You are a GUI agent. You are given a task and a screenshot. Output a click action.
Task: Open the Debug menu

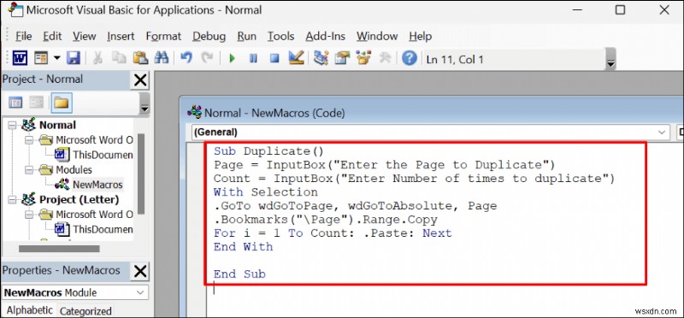pyautogui.click(x=209, y=36)
